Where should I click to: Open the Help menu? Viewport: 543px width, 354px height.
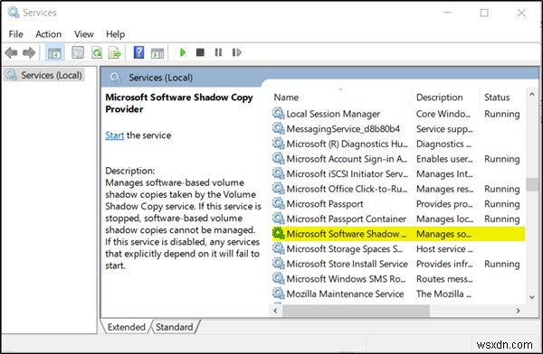[x=115, y=34]
